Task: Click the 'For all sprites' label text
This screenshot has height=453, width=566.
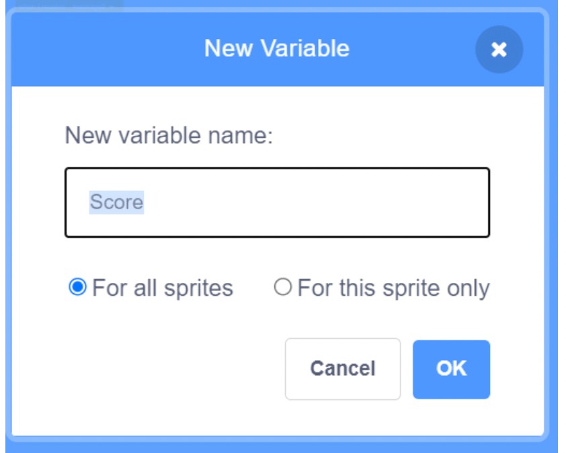Action: click(x=162, y=288)
